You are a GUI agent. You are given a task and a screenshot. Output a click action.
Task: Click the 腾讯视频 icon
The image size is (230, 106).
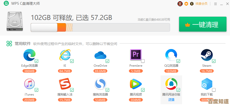[136, 84]
